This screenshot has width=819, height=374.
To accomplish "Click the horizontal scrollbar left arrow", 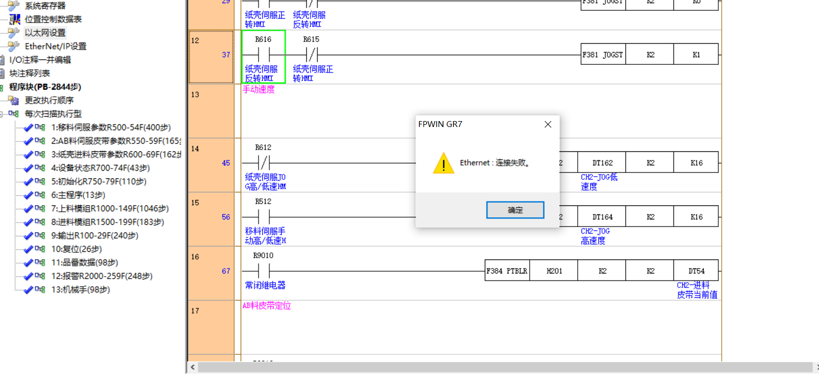I will click(193, 368).
